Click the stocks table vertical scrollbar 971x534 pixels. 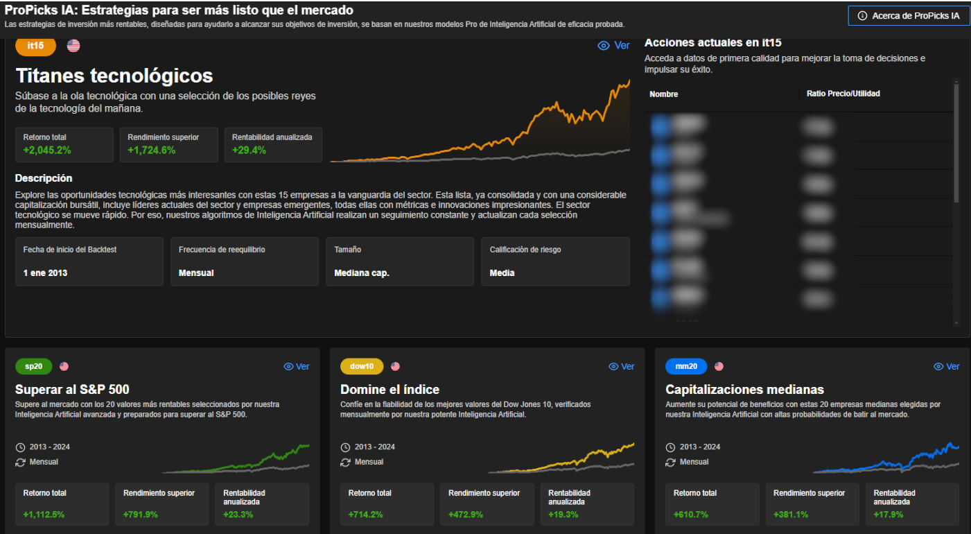957,142
